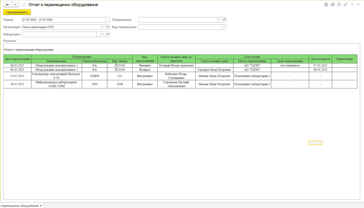Select the Виброплощадка лабораторная СМЖ-539М cell
This screenshot has height=208, width=364.
coord(56,84)
